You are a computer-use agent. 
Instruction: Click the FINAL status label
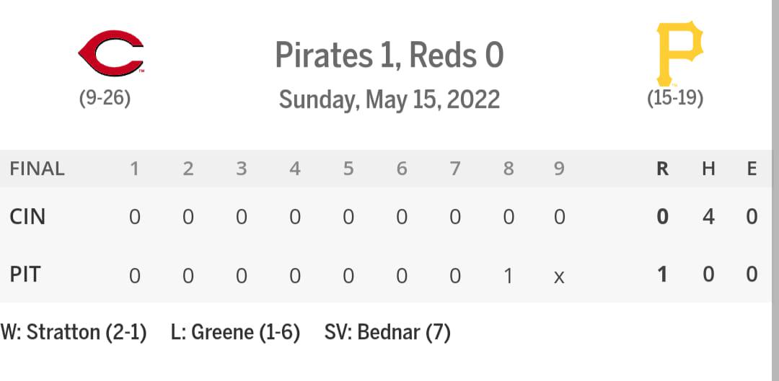pos(38,169)
